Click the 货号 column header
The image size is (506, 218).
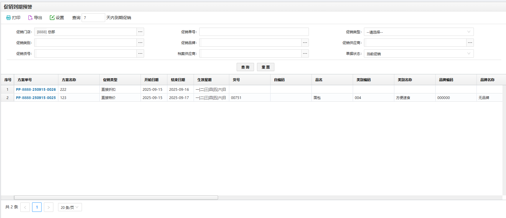(250, 80)
